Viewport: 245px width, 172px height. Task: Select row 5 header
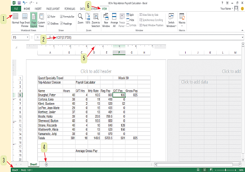tap(20, 95)
